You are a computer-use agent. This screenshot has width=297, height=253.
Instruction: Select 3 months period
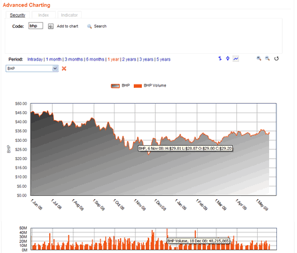tap(74, 59)
